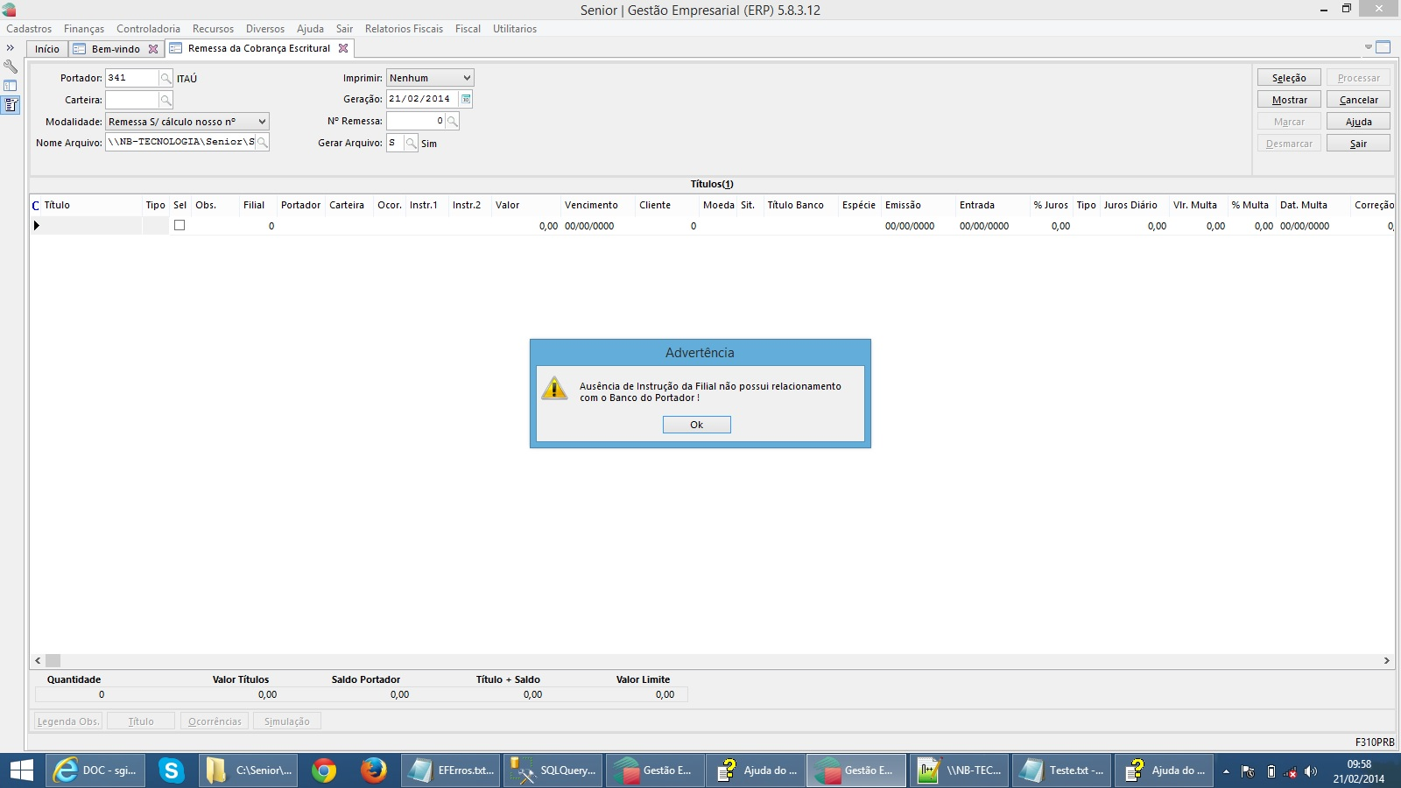Screen dimensions: 1401x788
Task: Open the Imprimir dropdown list
Action: (467, 78)
